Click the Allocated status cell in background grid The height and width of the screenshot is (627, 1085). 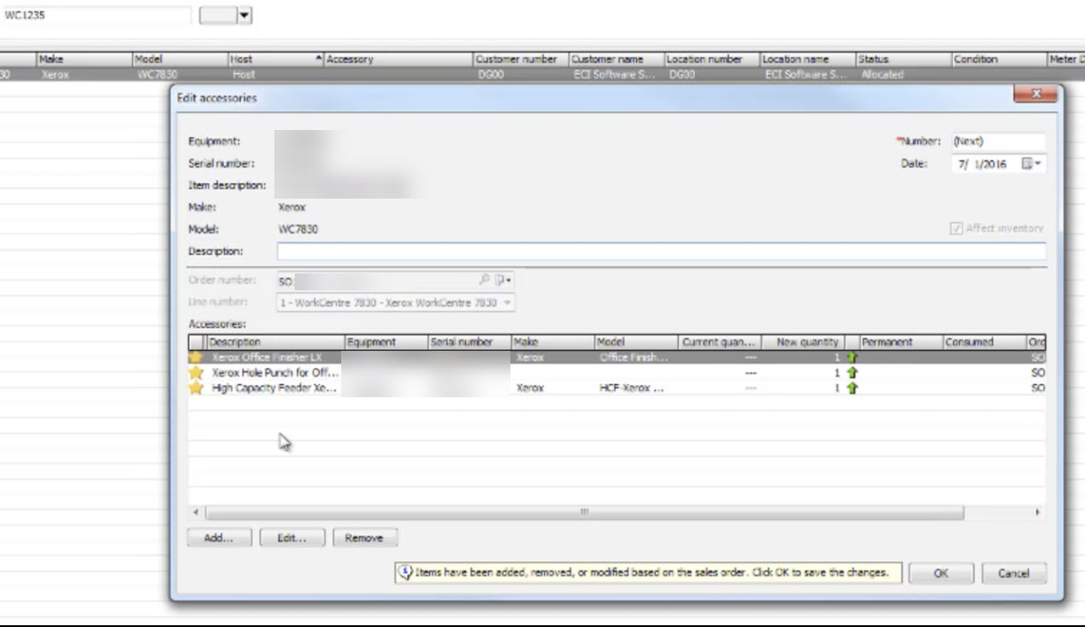click(882, 75)
